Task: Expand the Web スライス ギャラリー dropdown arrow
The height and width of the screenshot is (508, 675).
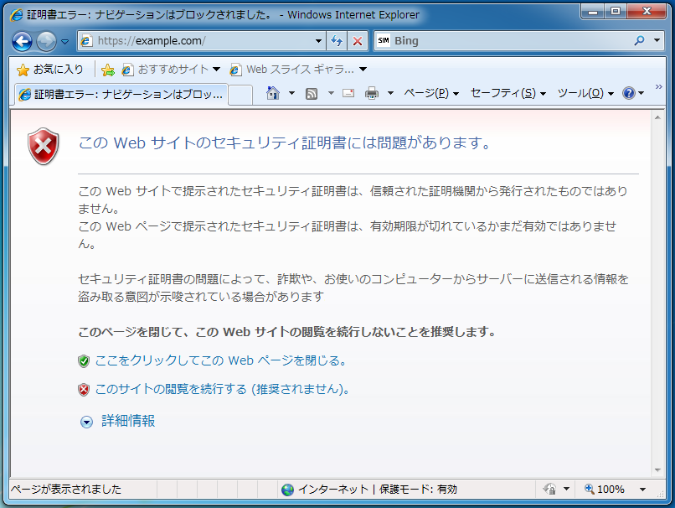Action: tap(363, 70)
